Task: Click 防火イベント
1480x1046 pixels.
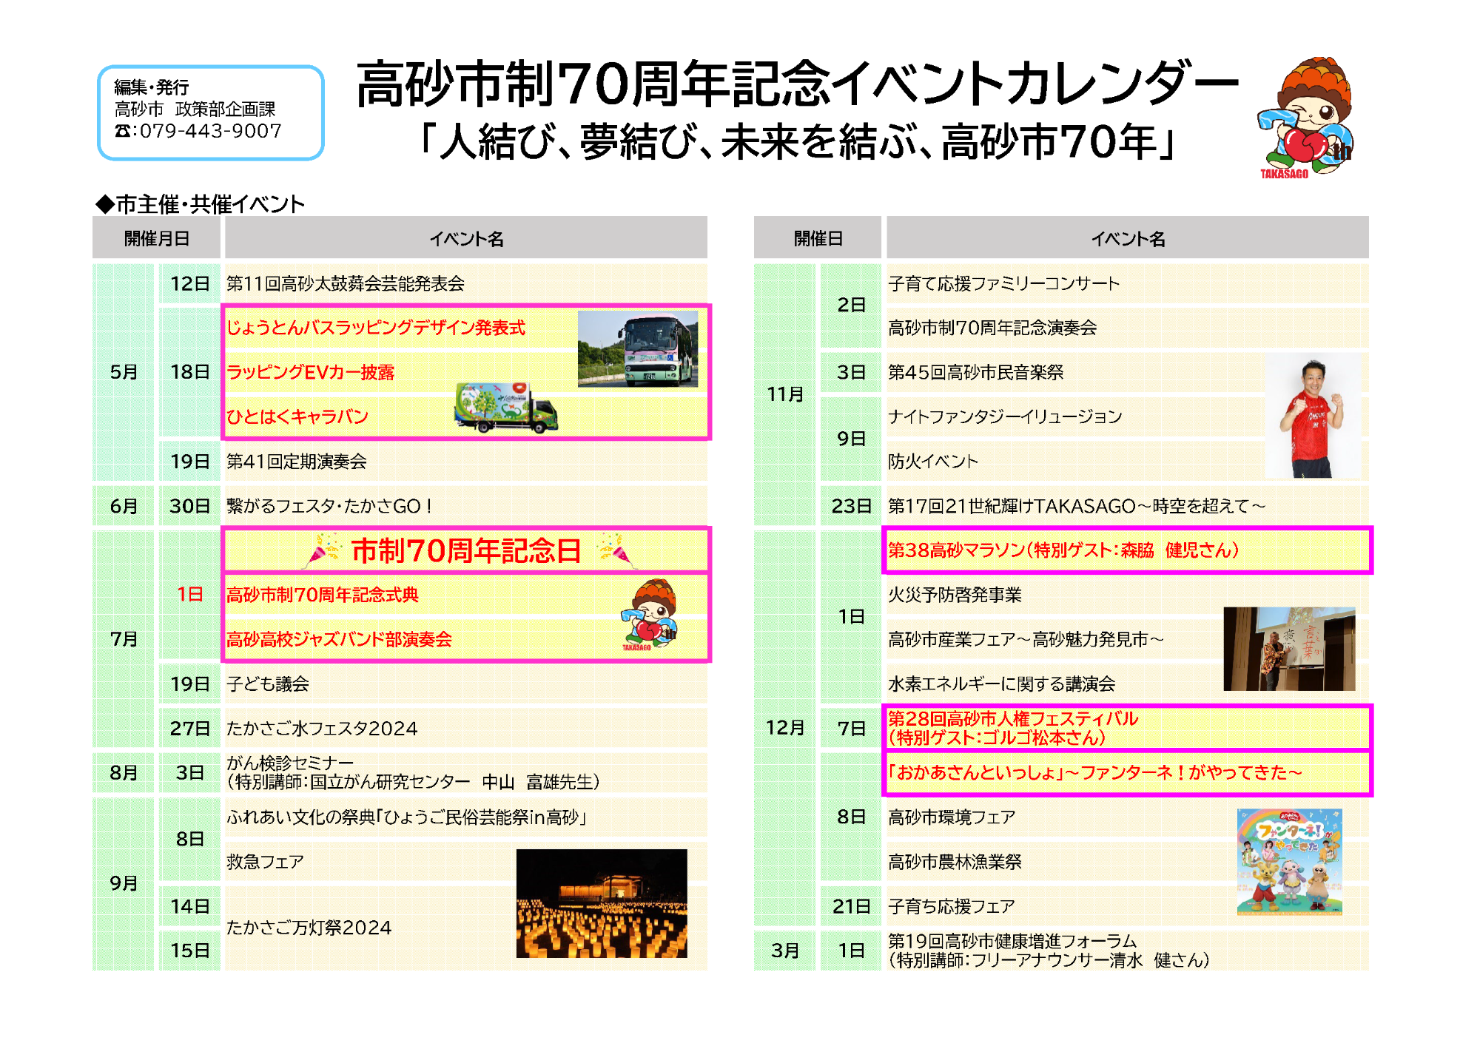Action: 933,462
